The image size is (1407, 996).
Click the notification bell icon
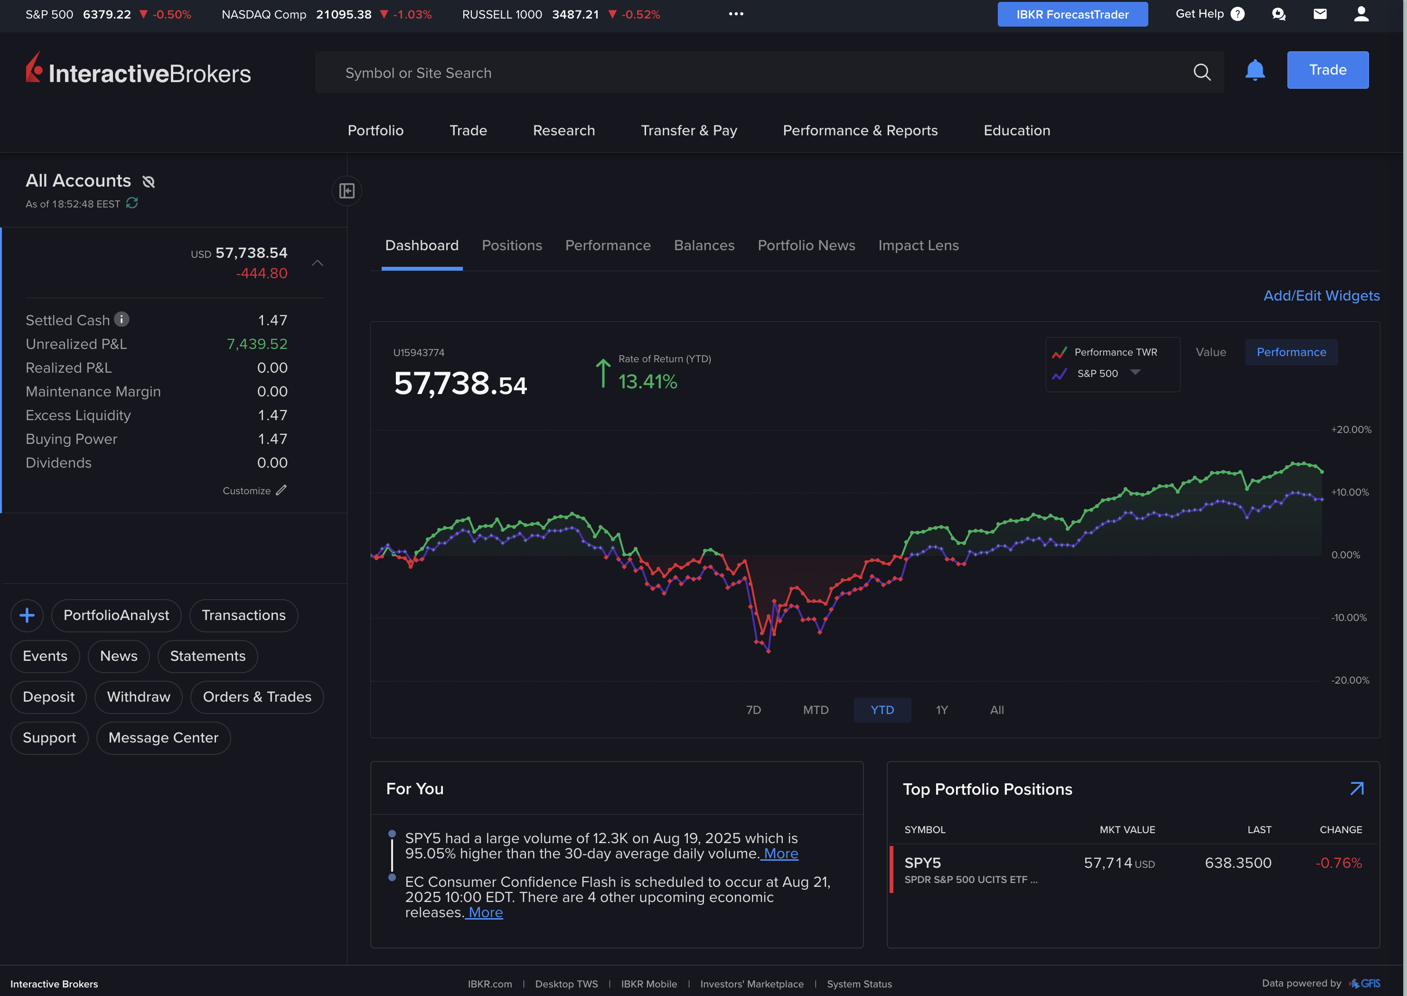(x=1254, y=71)
